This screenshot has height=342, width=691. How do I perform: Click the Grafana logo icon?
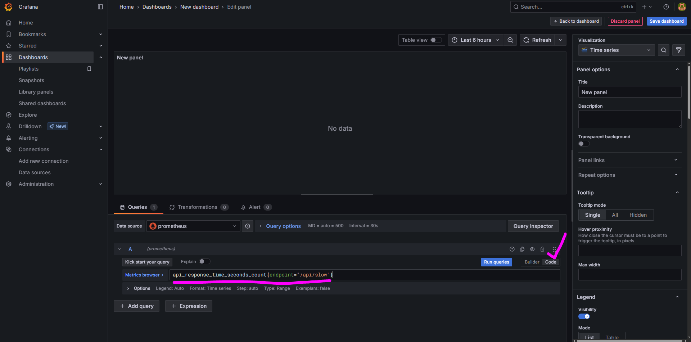8,7
